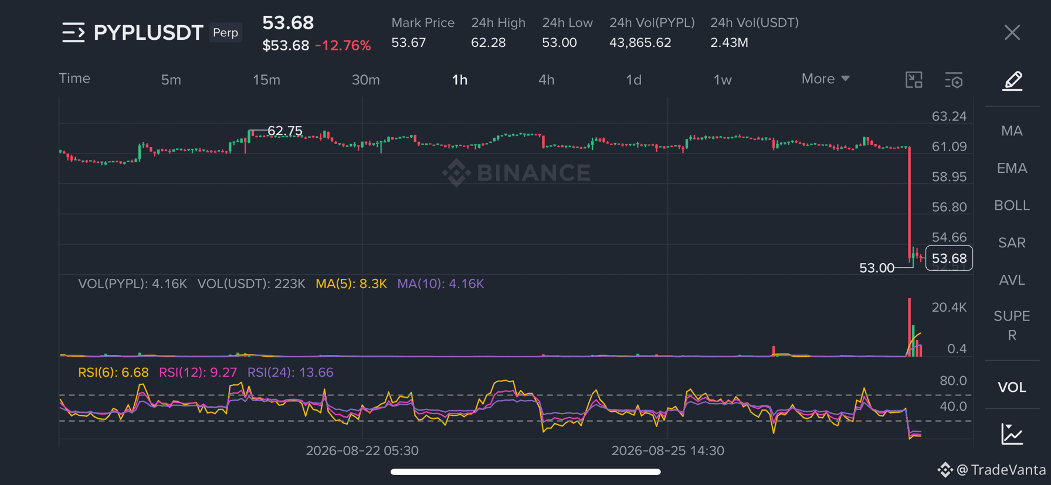Click the VOL(PYPL): 4.16K label
This screenshot has width=1051, height=485.
[133, 284]
